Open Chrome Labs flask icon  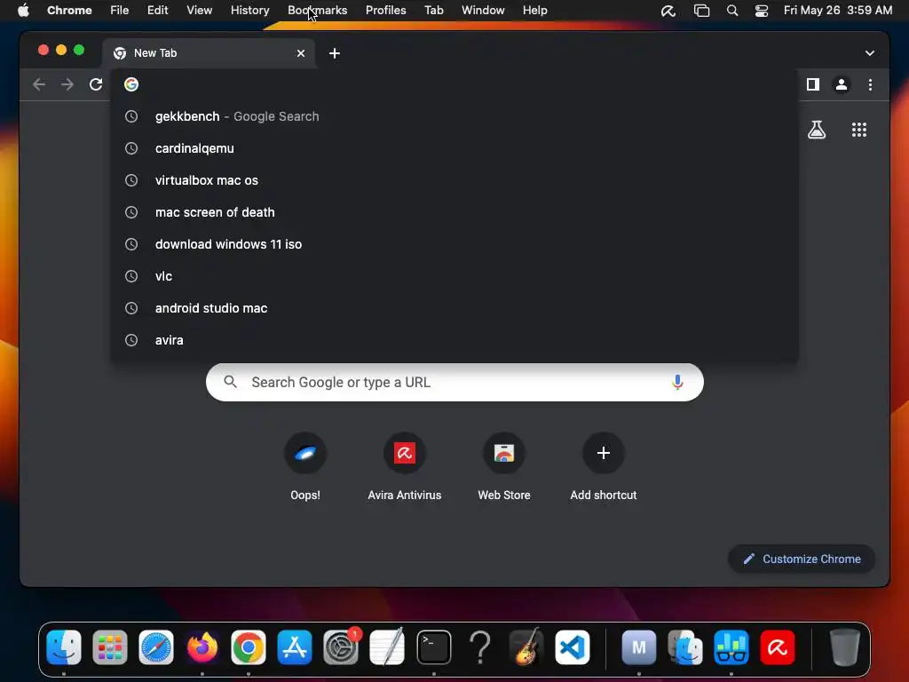(817, 130)
